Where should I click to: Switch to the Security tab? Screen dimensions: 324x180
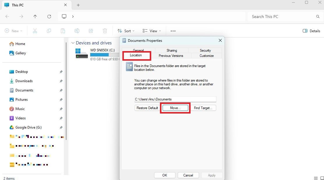[x=205, y=51]
